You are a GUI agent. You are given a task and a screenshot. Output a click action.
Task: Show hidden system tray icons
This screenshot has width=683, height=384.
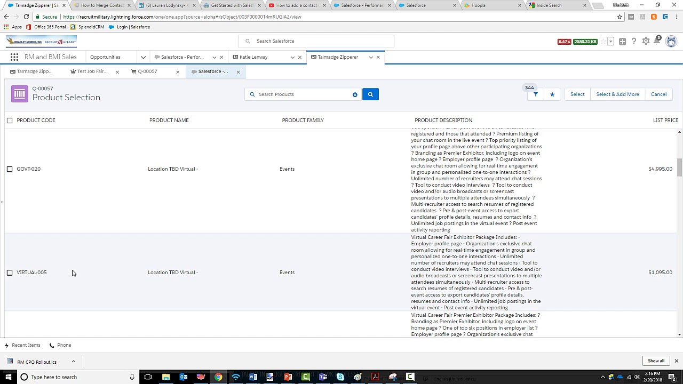click(603, 377)
